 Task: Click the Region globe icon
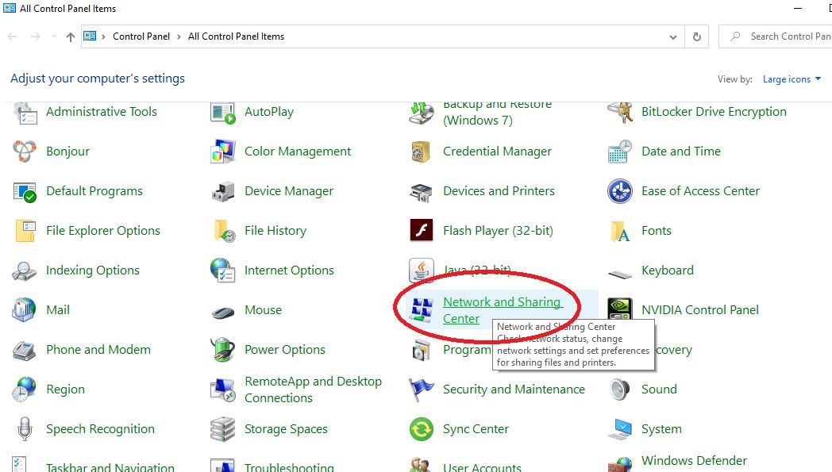click(25, 389)
